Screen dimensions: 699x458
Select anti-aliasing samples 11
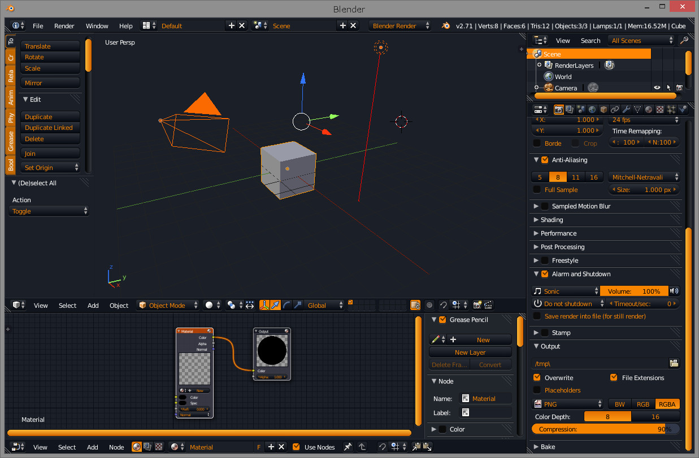point(575,177)
